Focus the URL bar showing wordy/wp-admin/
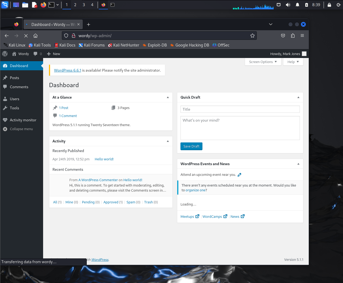343x283 pixels. pos(159,36)
